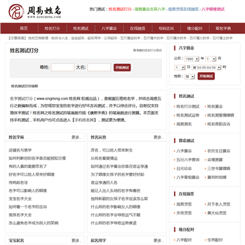Screen dimensions: 245x245
Task: Open the 在线抽签 navigation tab
Action: coord(137,29)
